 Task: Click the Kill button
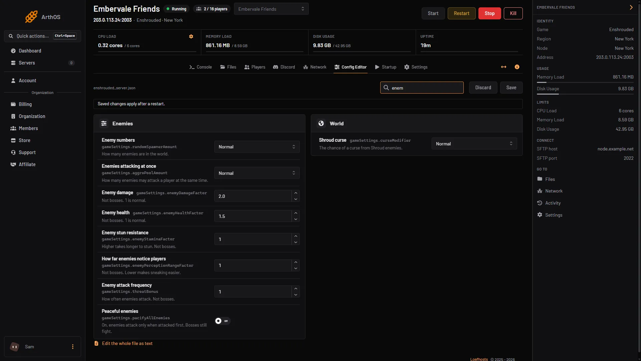[x=513, y=13]
